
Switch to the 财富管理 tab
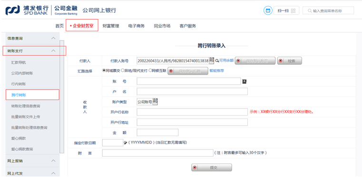pyautogui.click(x=111, y=26)
